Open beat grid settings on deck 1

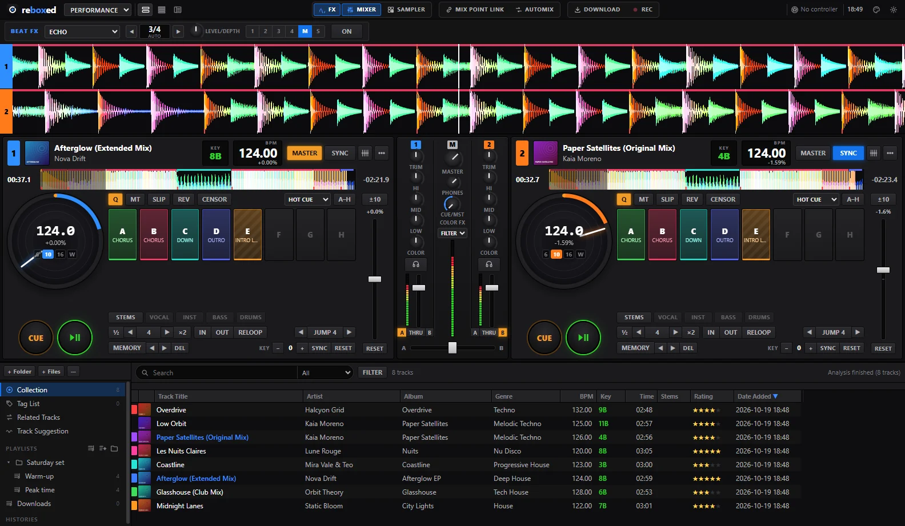pyautogui.click(x=365, y=153)
